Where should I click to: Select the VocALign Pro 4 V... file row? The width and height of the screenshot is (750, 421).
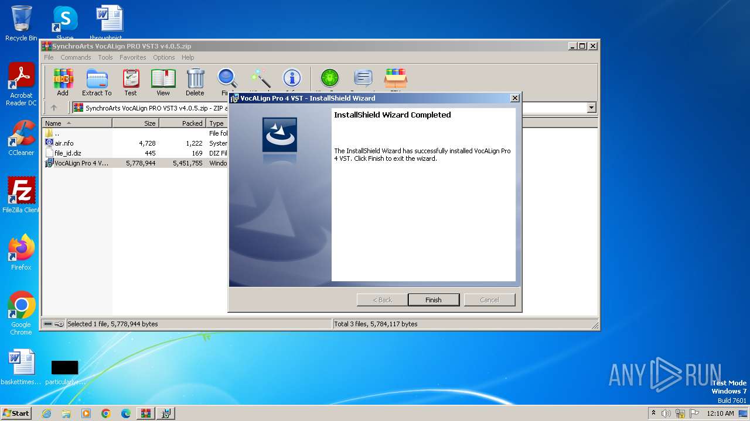(x=136, y=163)
